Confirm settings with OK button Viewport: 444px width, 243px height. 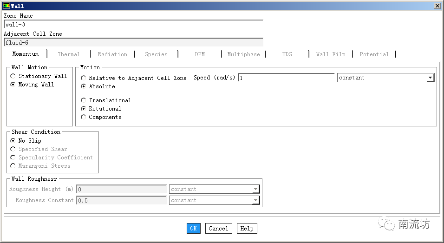tap(194, 229)
